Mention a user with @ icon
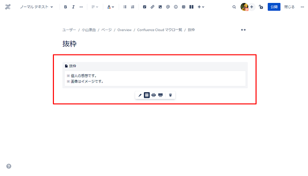Image resolution: width=308 pixels, height=176 pixels. pos(168,7)
